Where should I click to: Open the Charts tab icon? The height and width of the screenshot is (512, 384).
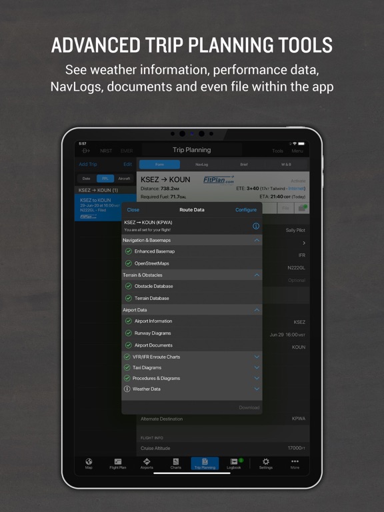(x=176, y=463)
